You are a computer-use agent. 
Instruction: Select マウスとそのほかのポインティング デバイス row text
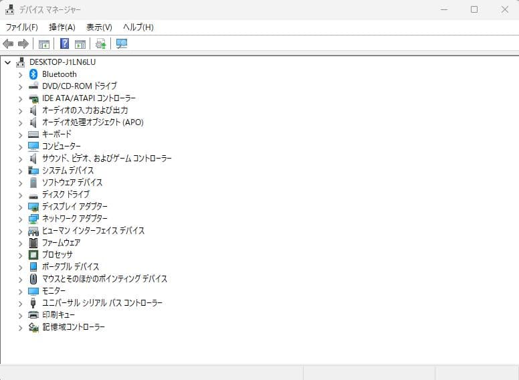pos(104,279)
